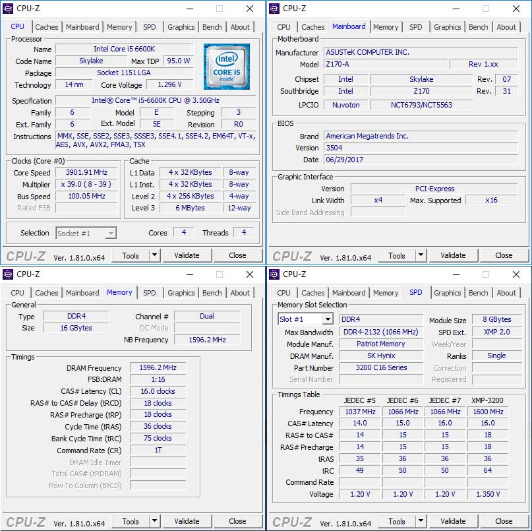Click the Intel Core i5 logo badge
The image size is (532, 531).
click(x=227, y=67)
